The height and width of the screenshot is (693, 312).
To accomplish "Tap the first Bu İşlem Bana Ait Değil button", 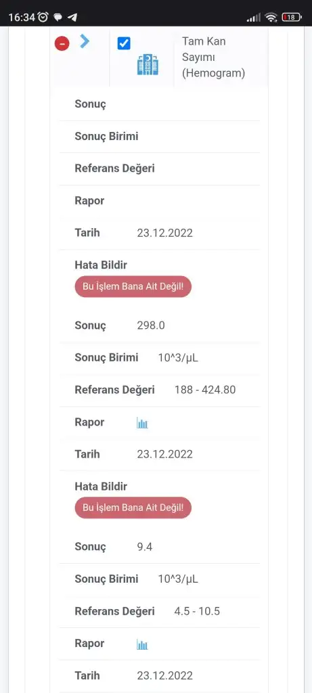I will (x=133, y=287).
